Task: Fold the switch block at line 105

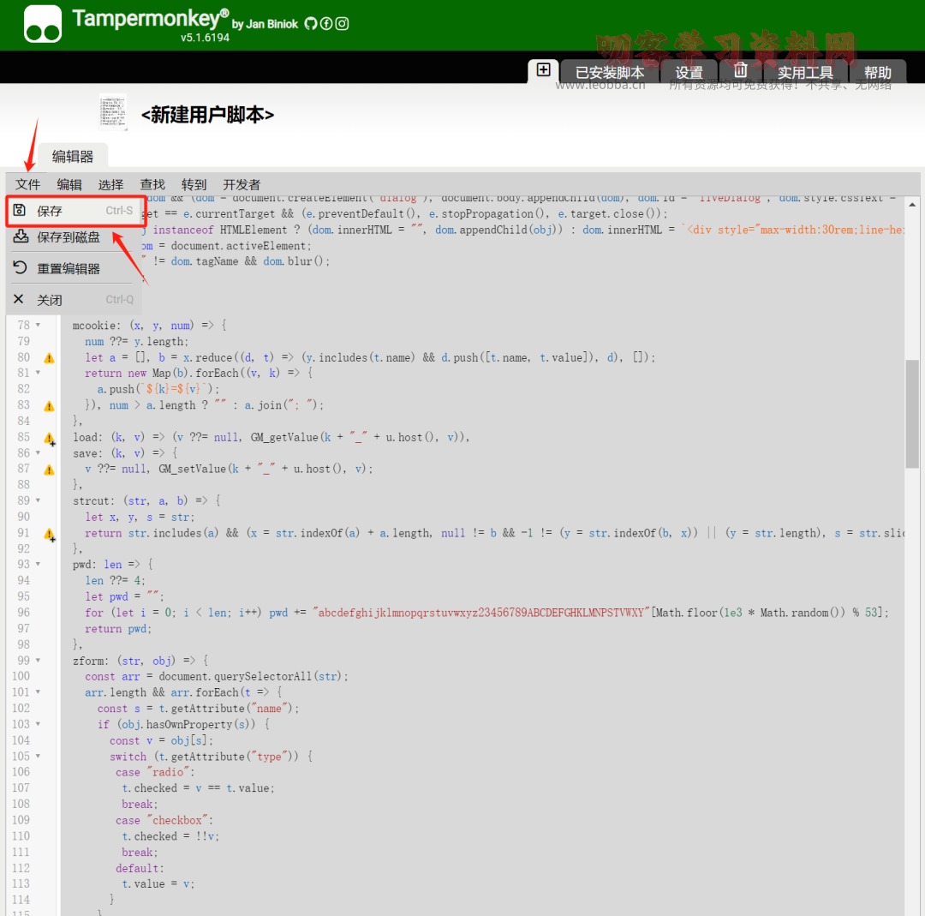Action: pyautogui.click(x=38, y=757)
